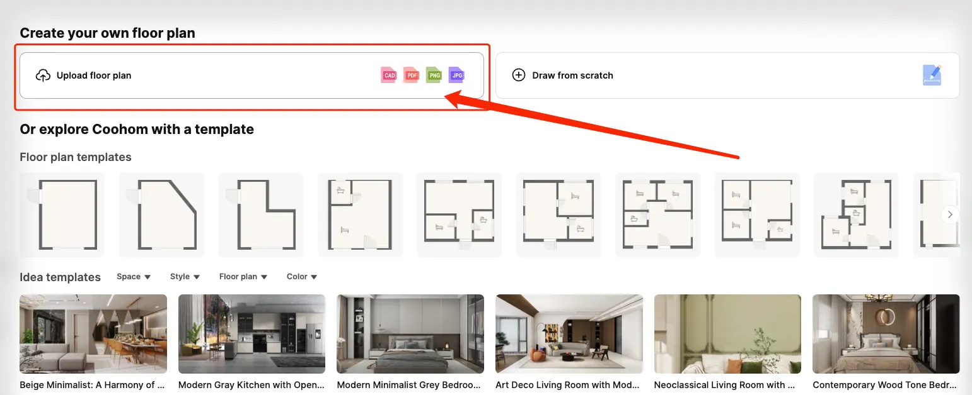972x395 pixels.
Task: Open the Floor plan filter dropdown
Action: pos(243,276)
